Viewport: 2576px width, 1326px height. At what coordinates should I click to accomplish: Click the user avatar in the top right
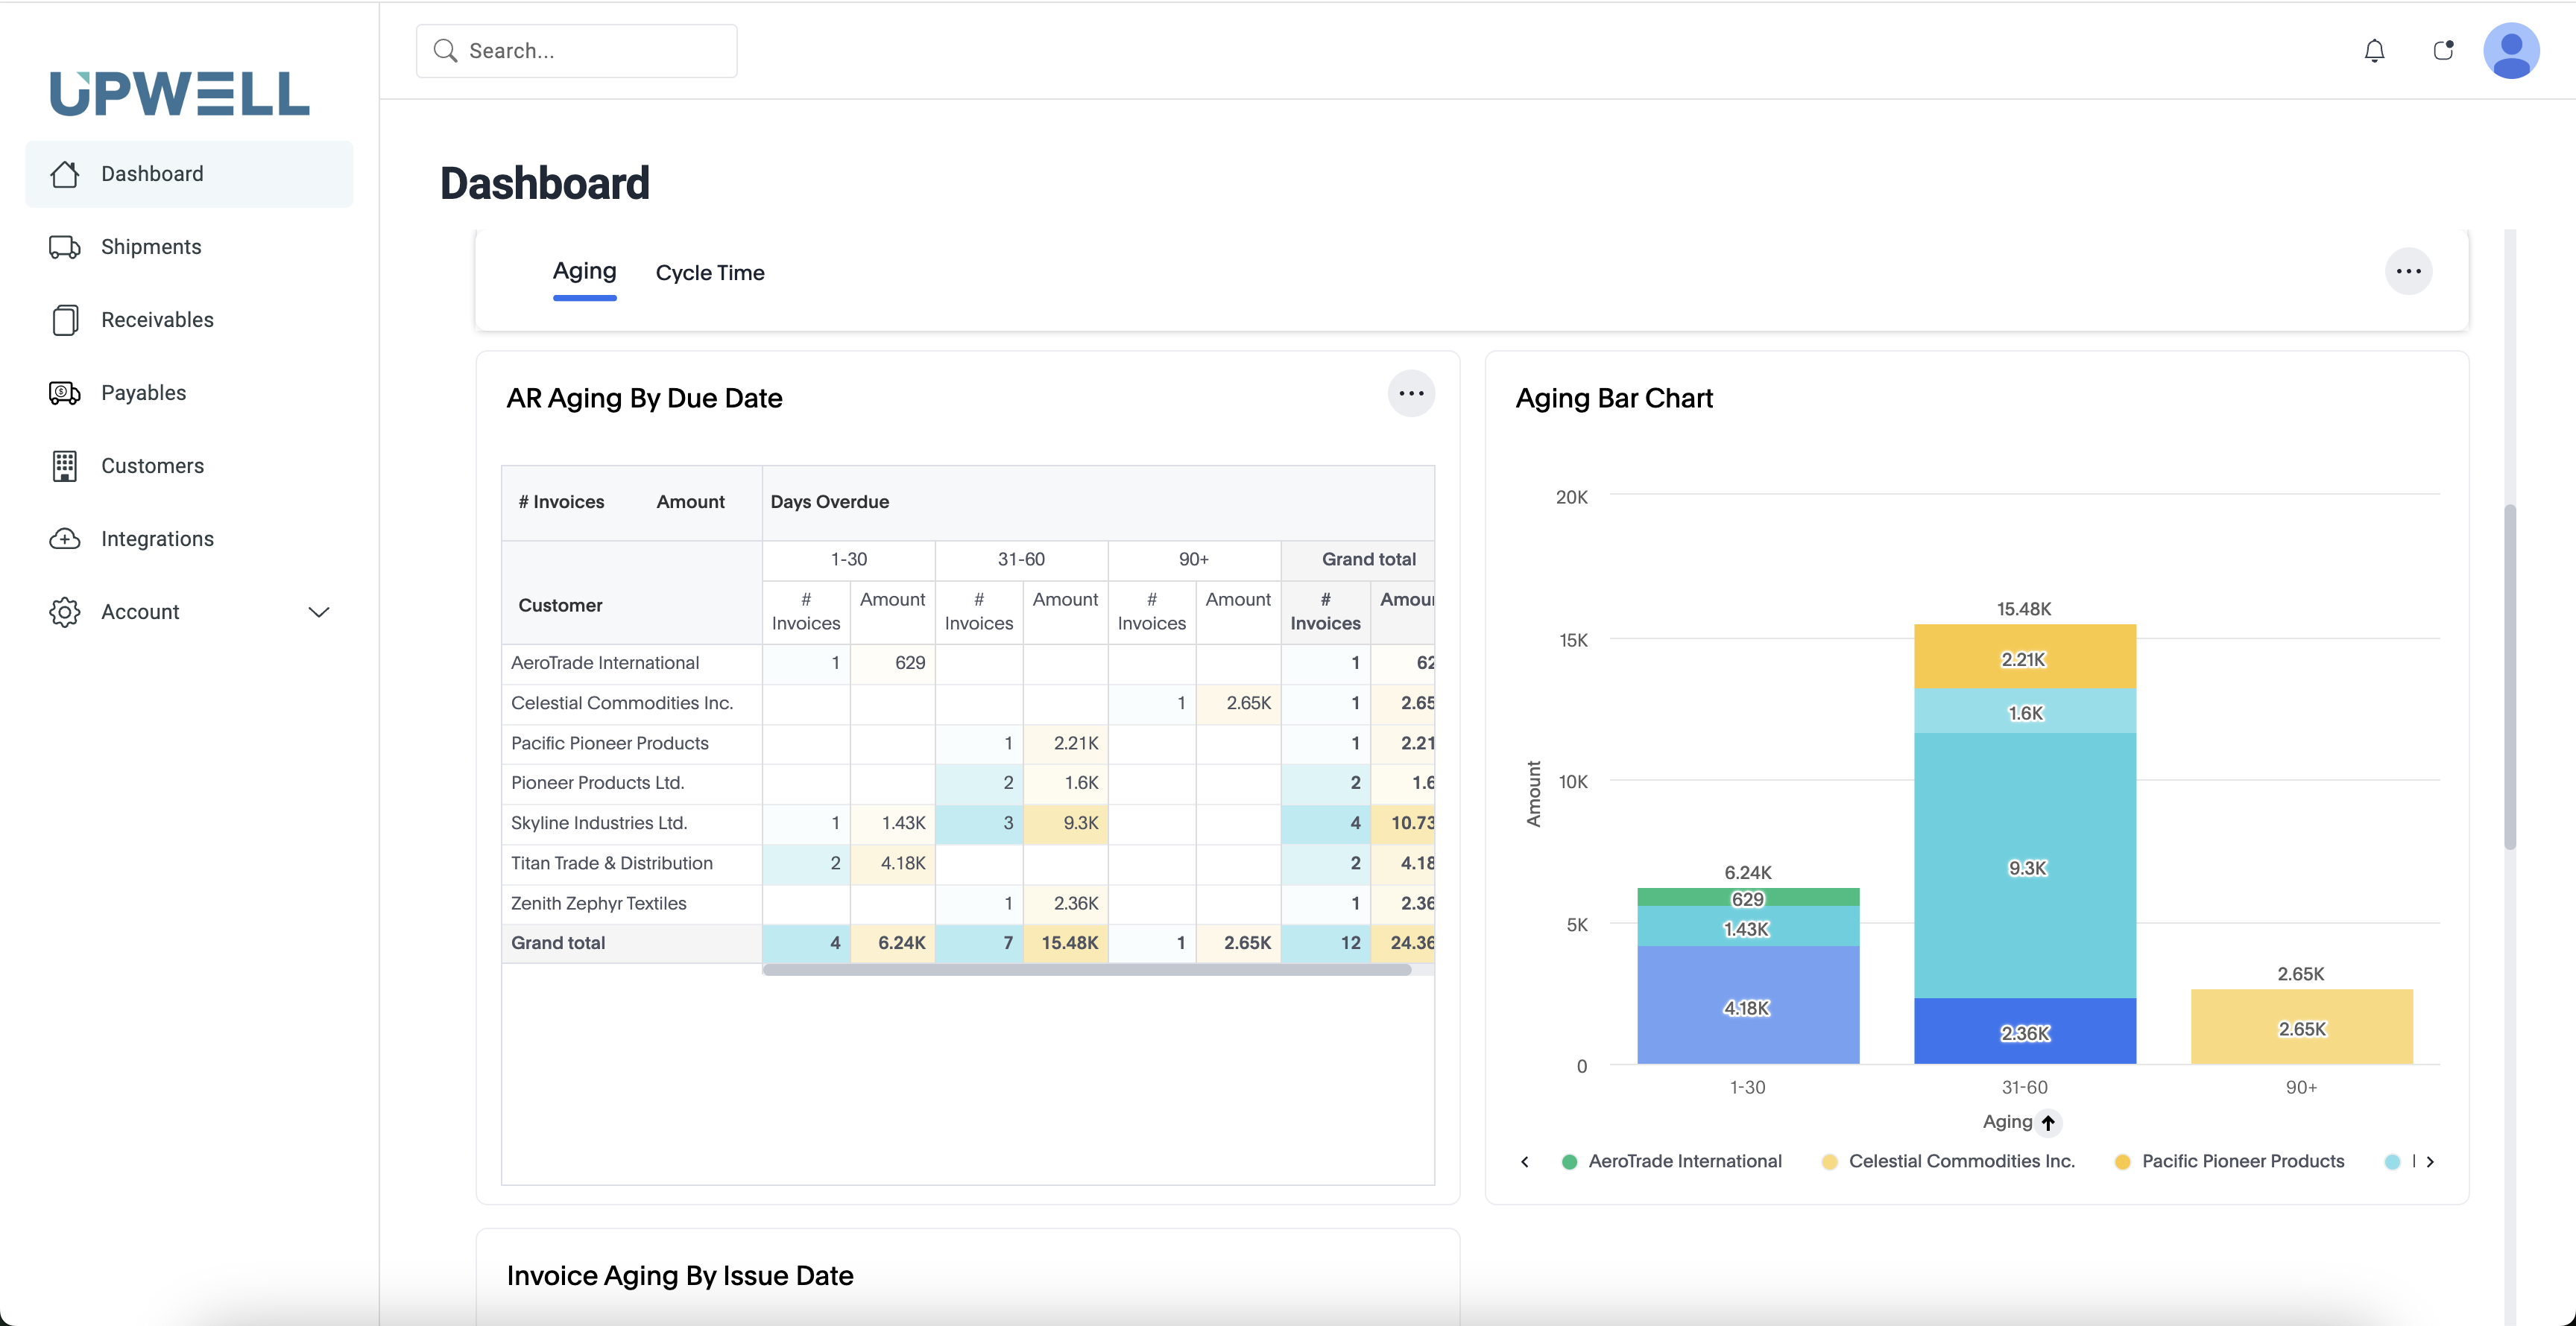(x=2513, y=50)
